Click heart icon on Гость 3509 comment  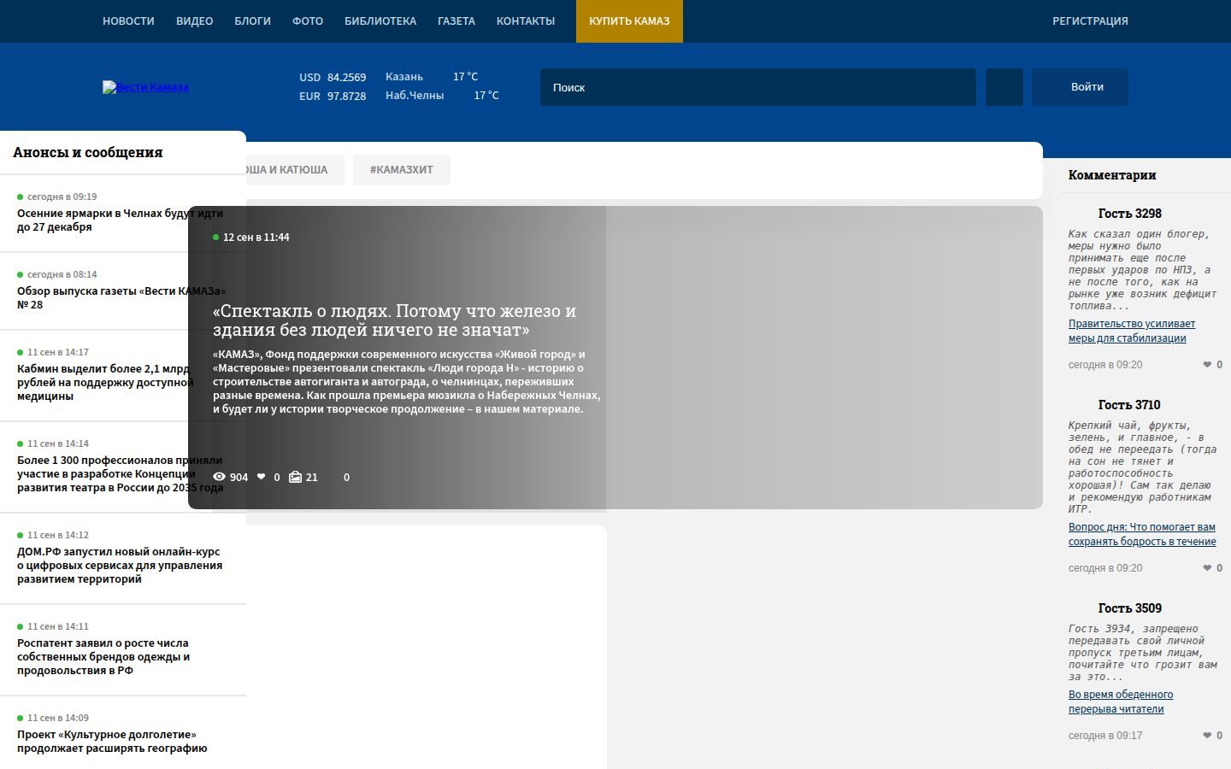[1207, 736]
